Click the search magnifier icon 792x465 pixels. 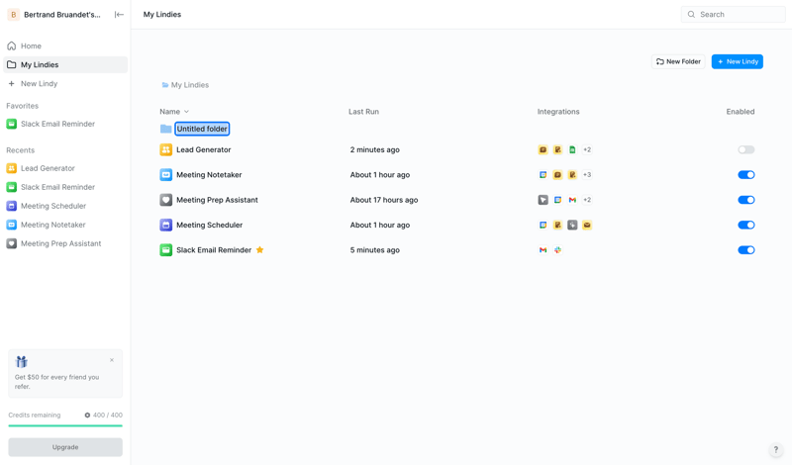coord(691,15)
